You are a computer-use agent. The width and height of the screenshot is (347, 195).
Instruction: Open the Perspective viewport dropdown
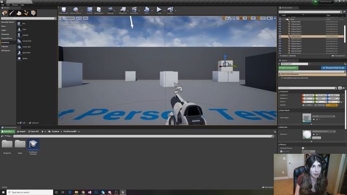coord(69,18)
